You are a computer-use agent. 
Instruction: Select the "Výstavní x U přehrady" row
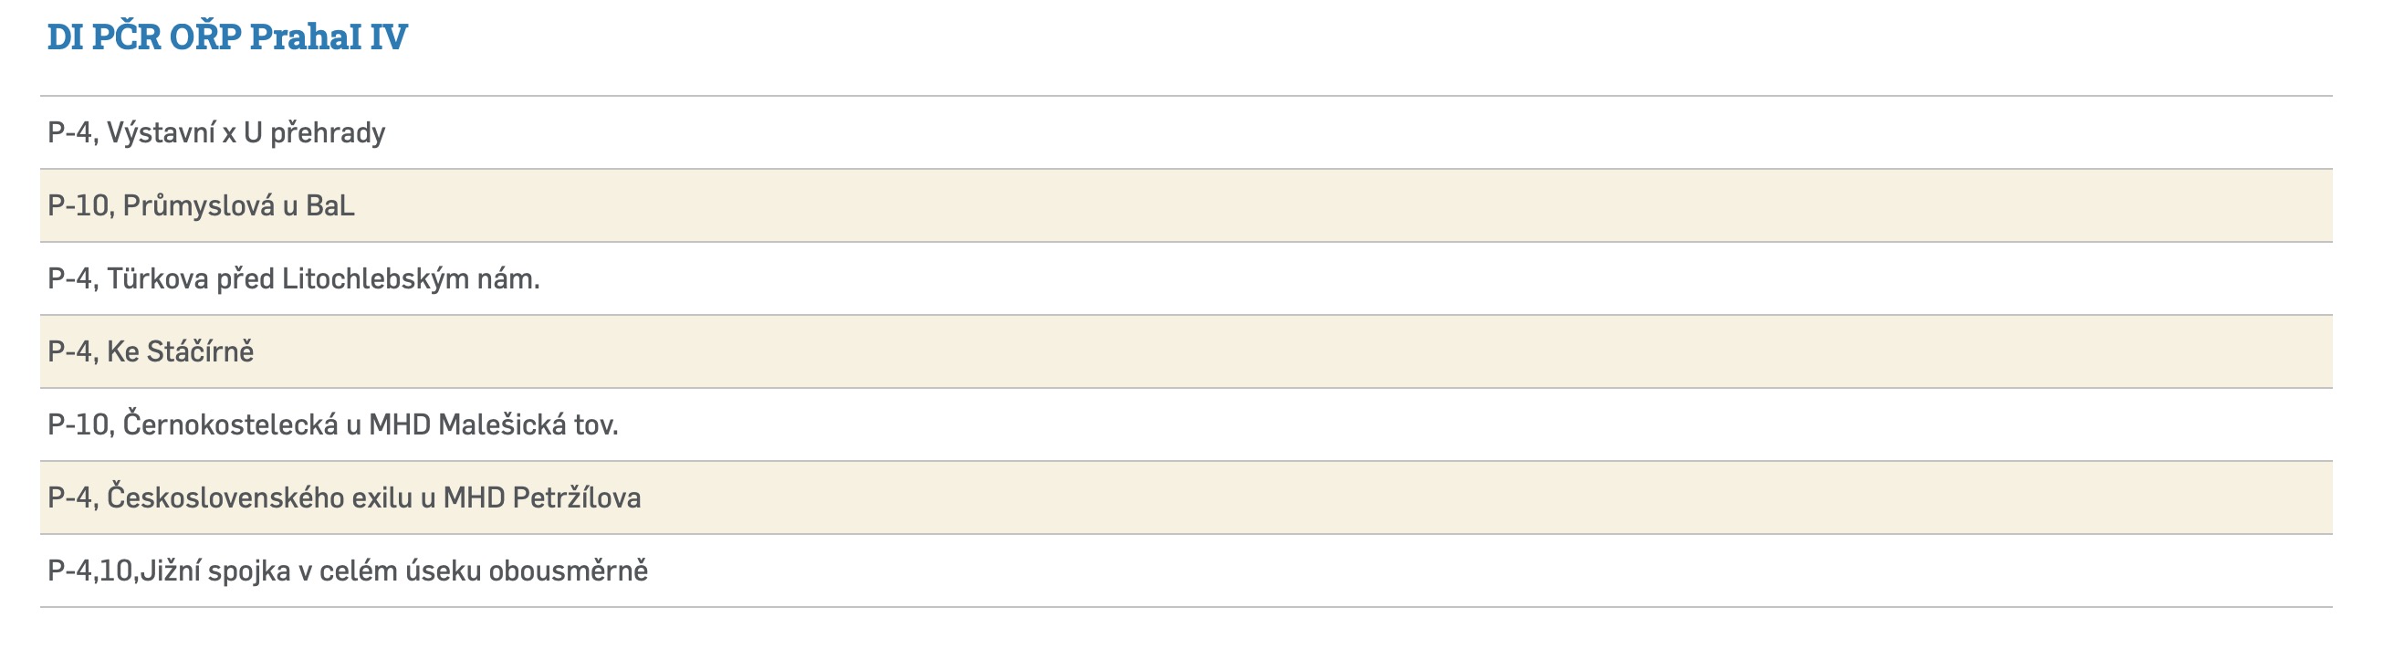(x=216, y=133)
